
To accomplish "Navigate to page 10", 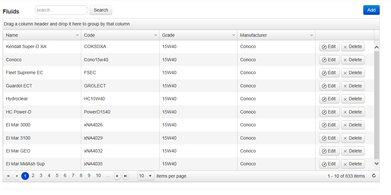I will point(98,176).
